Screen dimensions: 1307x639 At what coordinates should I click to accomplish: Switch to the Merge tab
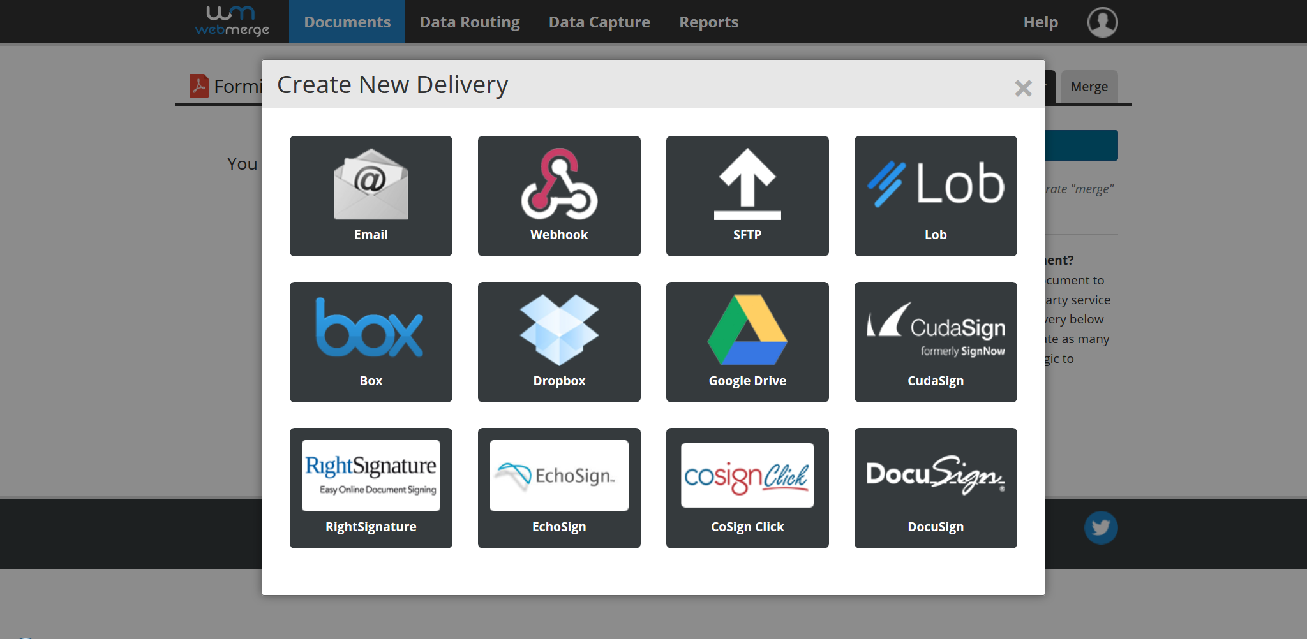1090,86
